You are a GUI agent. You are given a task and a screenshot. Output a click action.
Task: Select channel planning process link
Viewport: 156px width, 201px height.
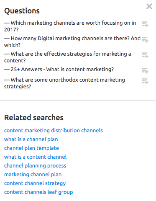[35, 166]
